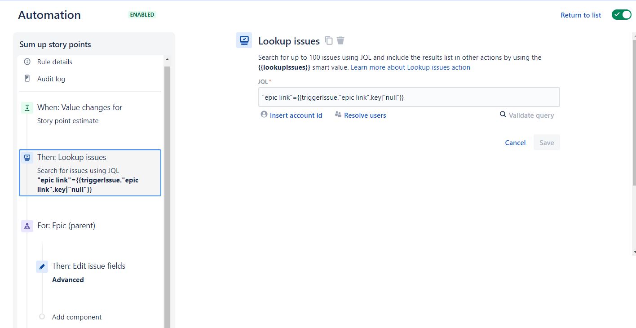636x328 pixels.
Task: Click the Lookup issues monitor icon in header
Action: (x=244, y=40)
